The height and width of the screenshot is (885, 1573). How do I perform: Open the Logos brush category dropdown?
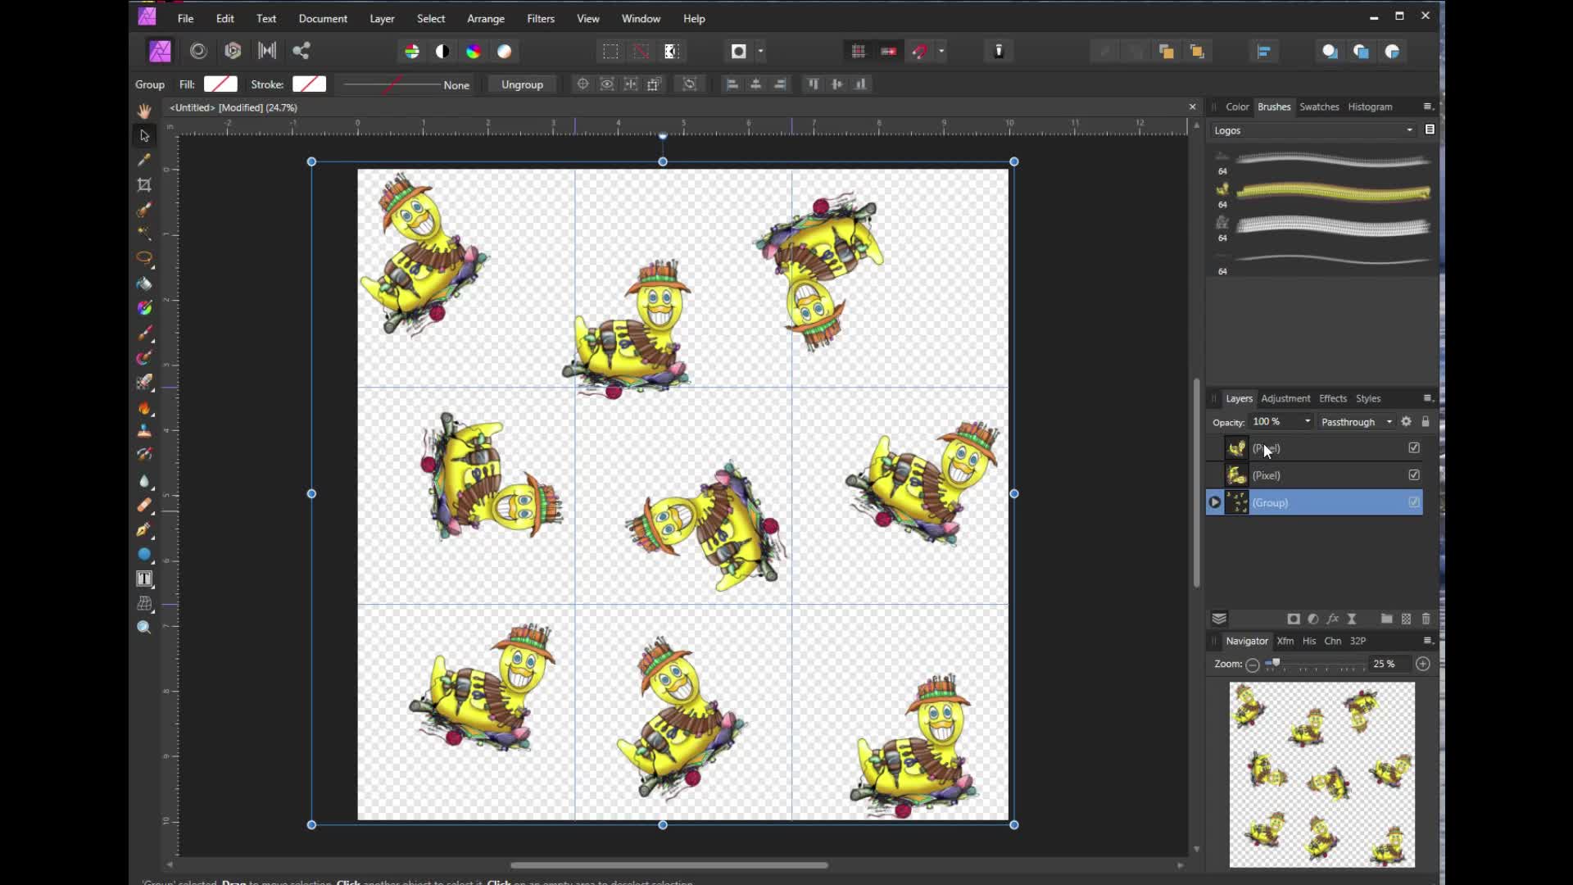[x=1409, y=129]
